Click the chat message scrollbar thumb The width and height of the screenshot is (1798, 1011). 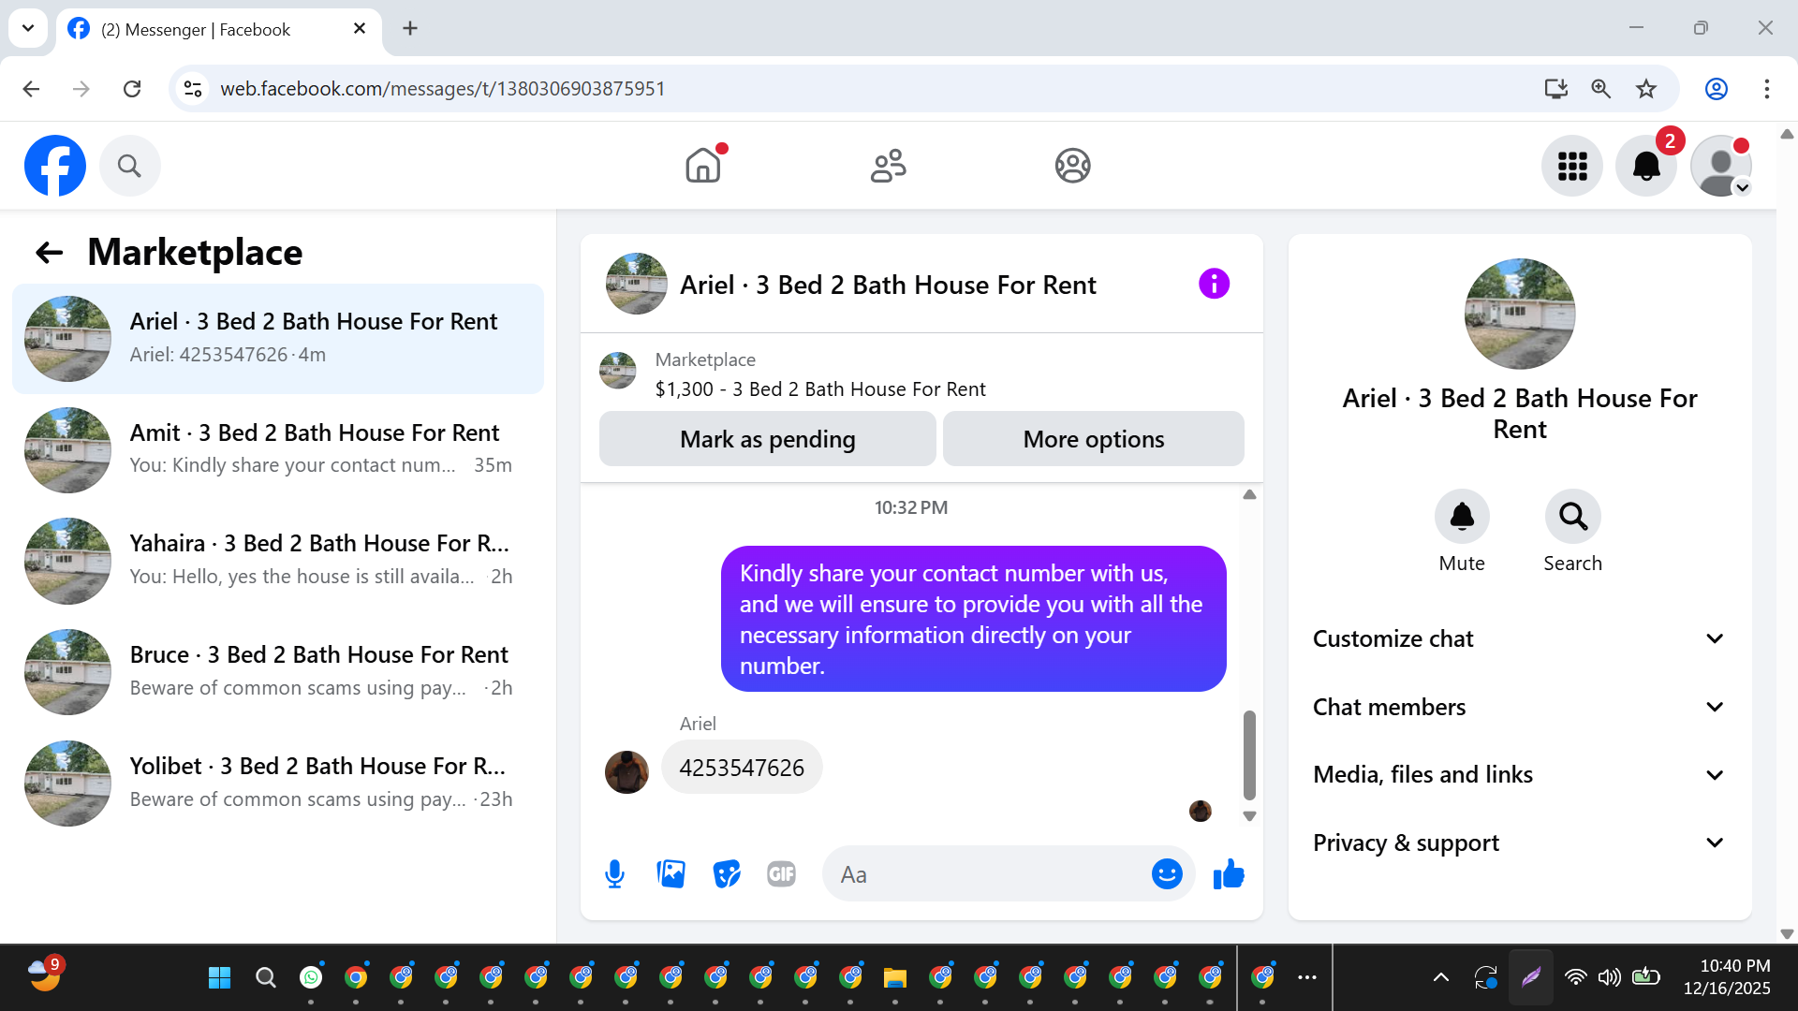coord(1249,755)
